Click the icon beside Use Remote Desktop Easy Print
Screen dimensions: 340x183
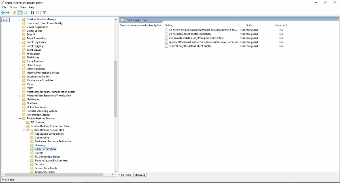point(166,38)
